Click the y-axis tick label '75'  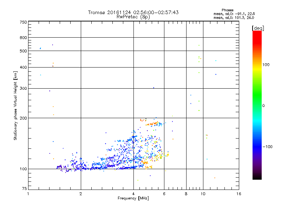click(x=25, y=188)
